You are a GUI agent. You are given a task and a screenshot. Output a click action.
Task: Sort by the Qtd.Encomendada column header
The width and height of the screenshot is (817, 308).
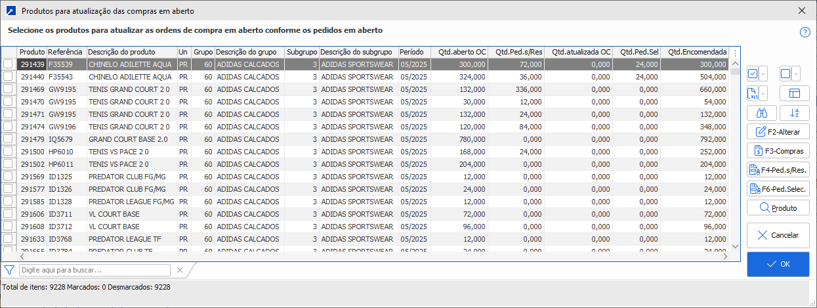pos(695,52)
